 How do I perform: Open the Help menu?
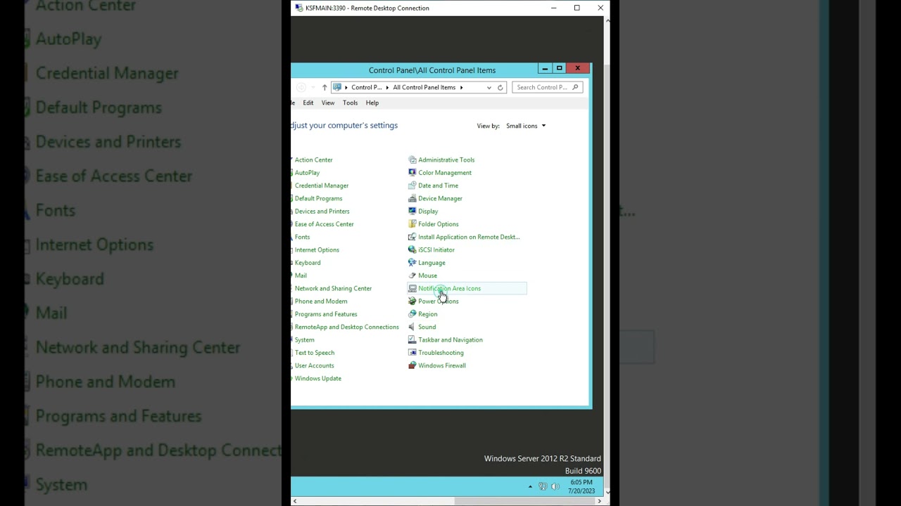(x=372, y=103)
